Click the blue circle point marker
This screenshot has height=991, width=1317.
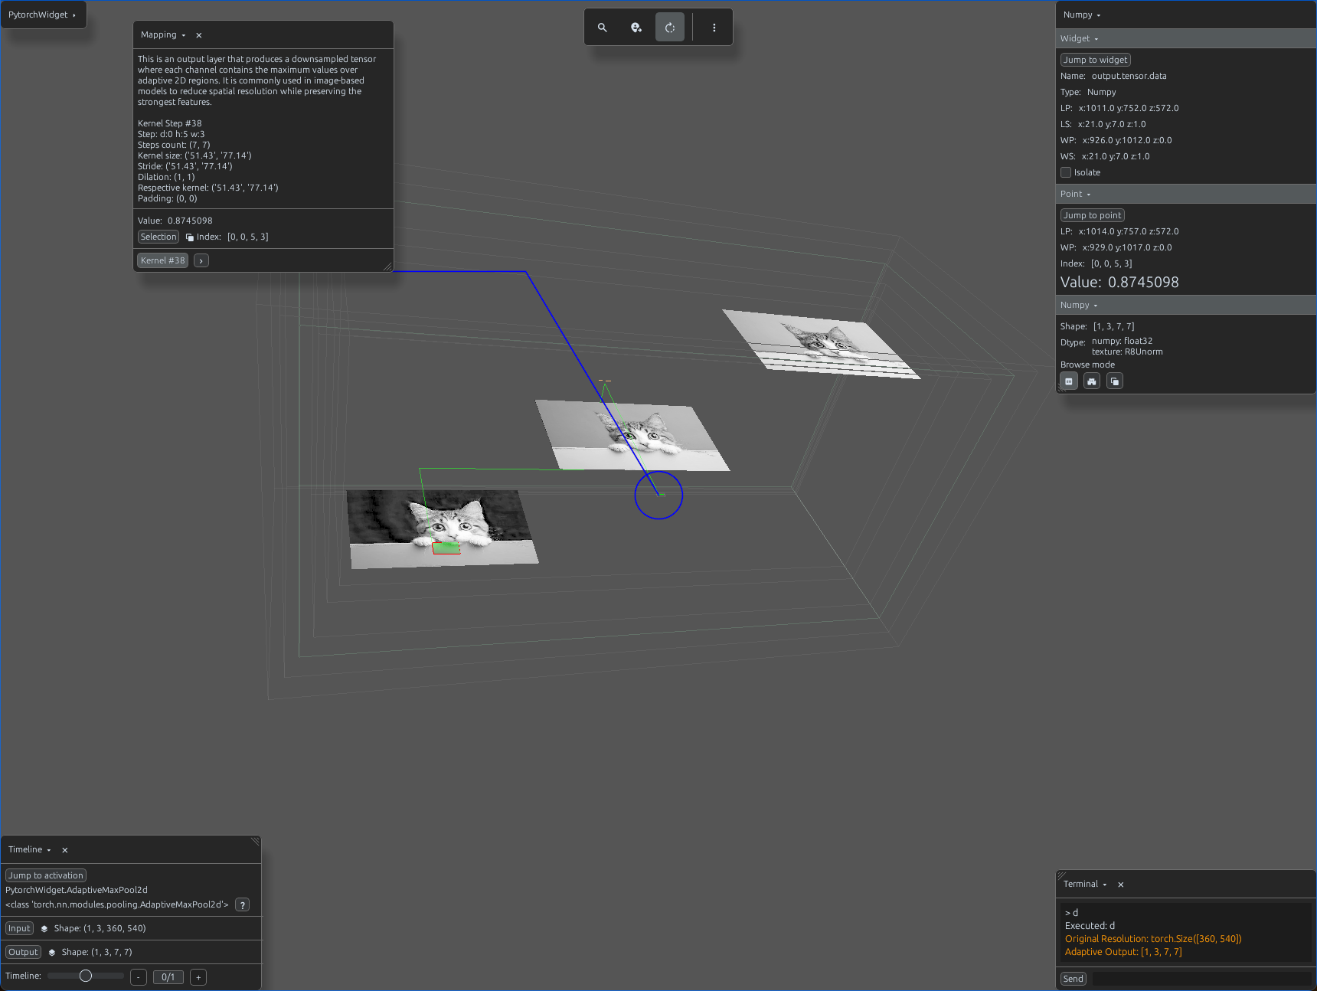(658, 495)
